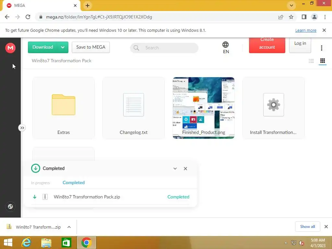Click the browser forward arrow
Screen dimensions: 332x249
coord(18,17)
